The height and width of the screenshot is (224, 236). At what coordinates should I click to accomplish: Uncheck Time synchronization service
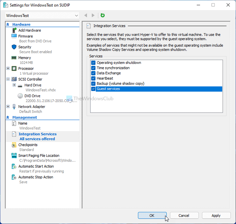click(93, 68)
